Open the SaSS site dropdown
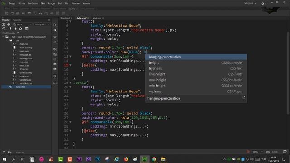This screenshot has height=163, width=290. tap(22, 24)
